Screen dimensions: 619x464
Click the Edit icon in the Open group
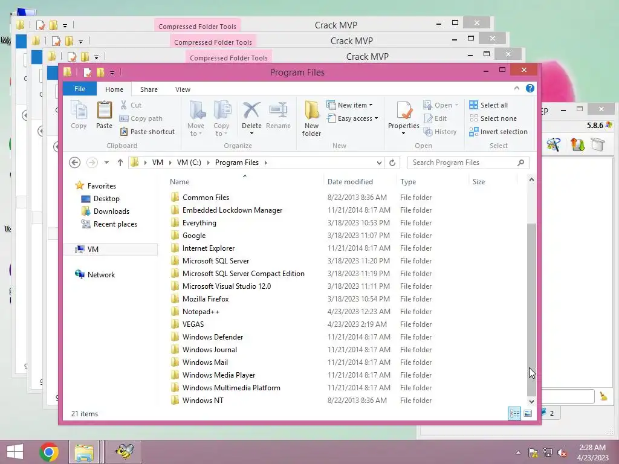435,118
